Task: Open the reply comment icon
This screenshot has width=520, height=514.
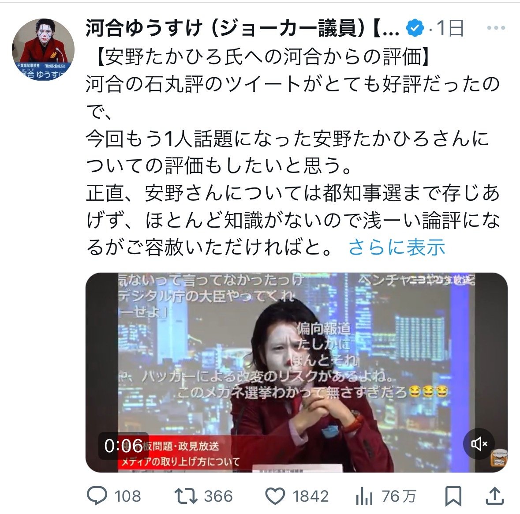Action: pos(97,496)
